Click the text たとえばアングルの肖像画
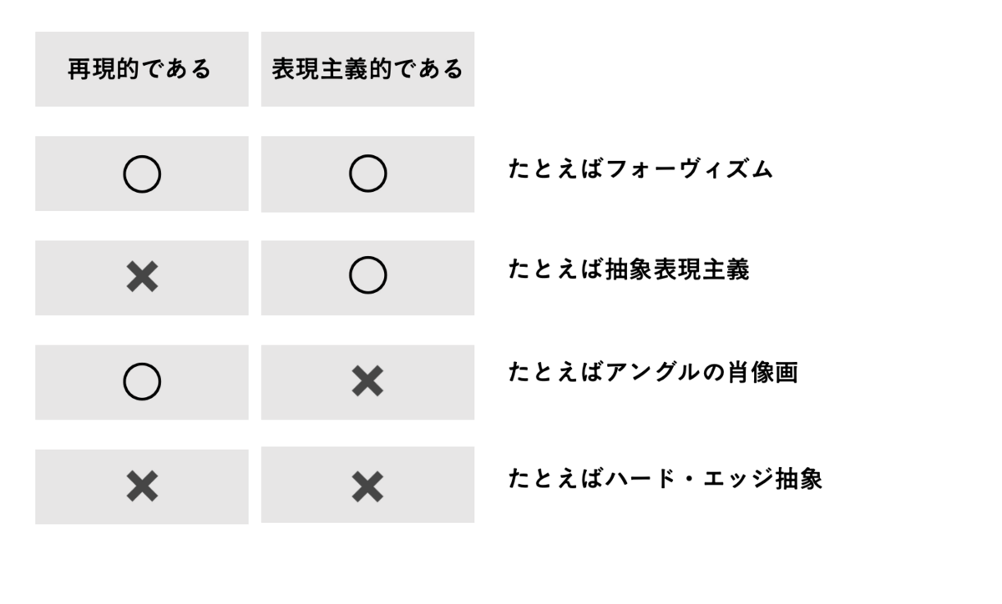 [654, 372]
